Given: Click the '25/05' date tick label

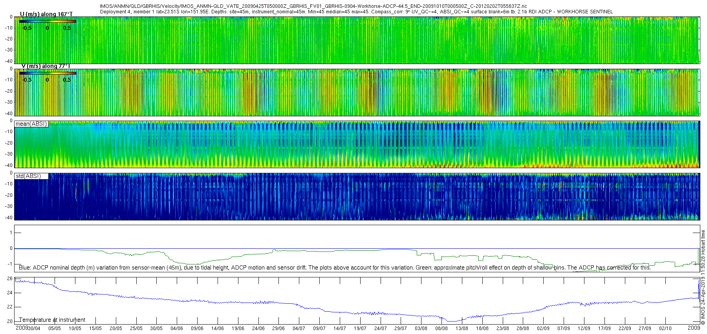Looking at the screenshot, I should (x=136, y=328).
